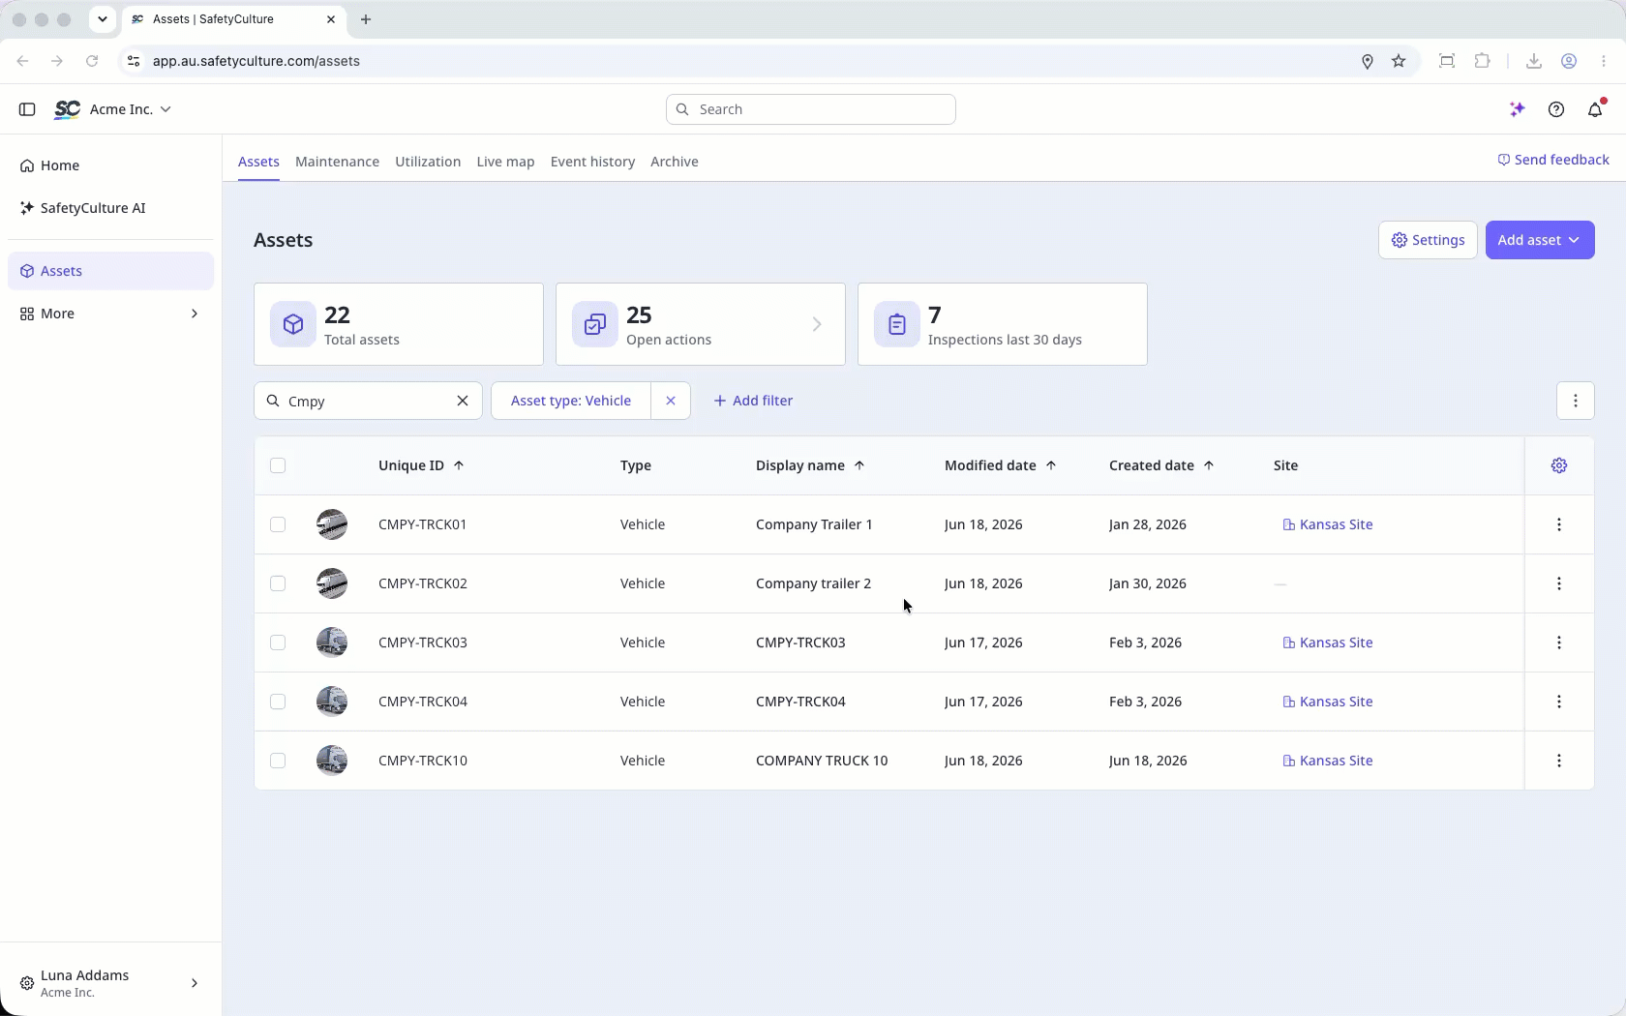Expand the More sidebar menu
Image resolution: width=1626 pixels, height=1016 pixels.
(x=110, y=314)
